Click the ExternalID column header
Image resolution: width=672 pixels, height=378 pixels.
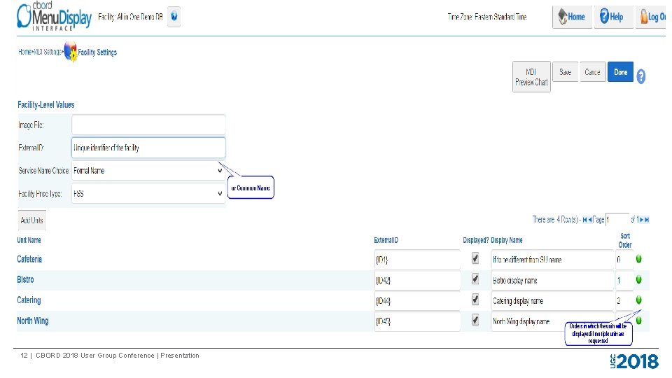point(386,240)
